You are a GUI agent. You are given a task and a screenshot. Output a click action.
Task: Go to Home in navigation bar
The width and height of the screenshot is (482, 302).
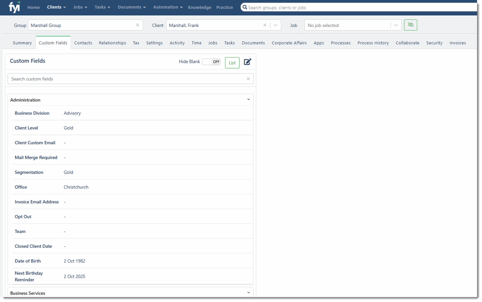pyautogui.click(x=33, y=7)
